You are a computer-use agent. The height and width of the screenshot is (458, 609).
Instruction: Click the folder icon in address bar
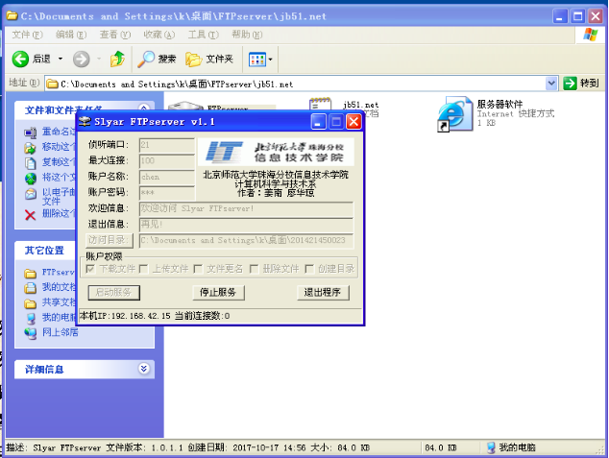tap(53, 84)
